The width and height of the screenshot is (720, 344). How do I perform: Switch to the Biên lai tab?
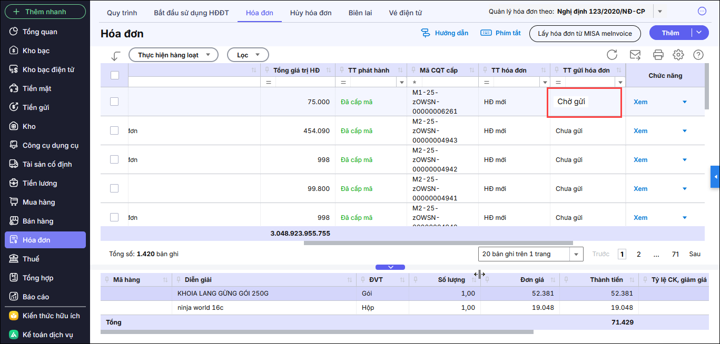coord(360,13)
